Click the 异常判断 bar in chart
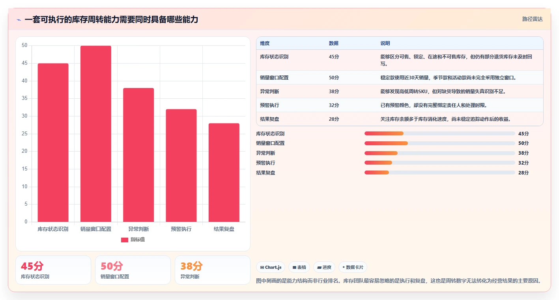This screenshot has height=300, width=559. (x=138, y=155)
